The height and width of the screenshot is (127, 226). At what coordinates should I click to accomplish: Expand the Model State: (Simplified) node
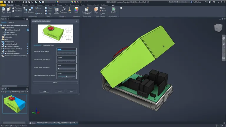pyautogui.click(x=3, y=30)
